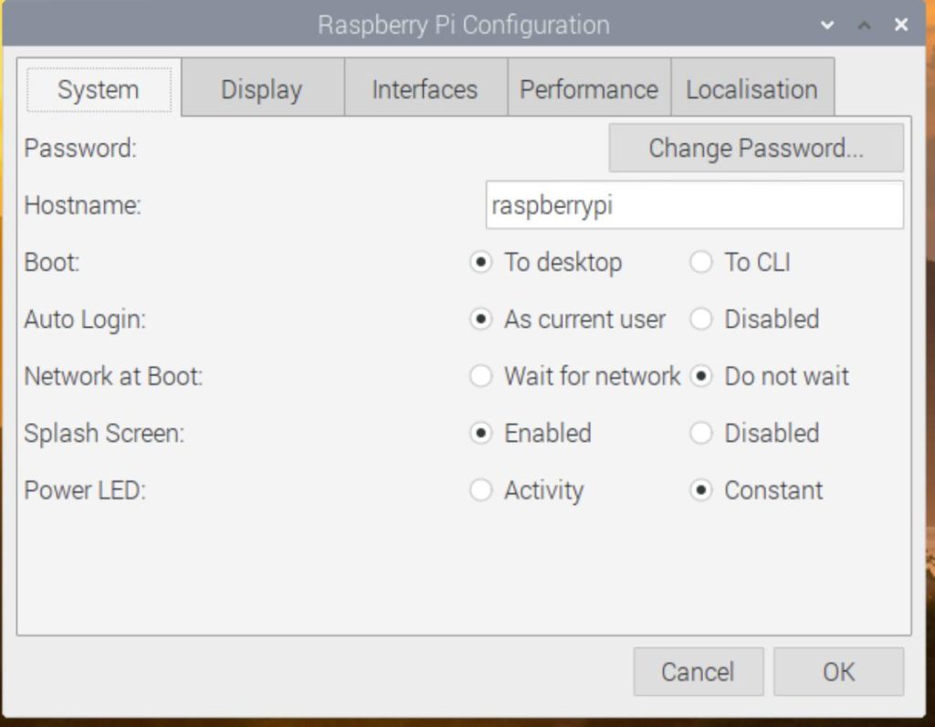Cancel the configuration changes
This screenshot has width=935, height=727.
pyautogui.click(x=698, y=671)
